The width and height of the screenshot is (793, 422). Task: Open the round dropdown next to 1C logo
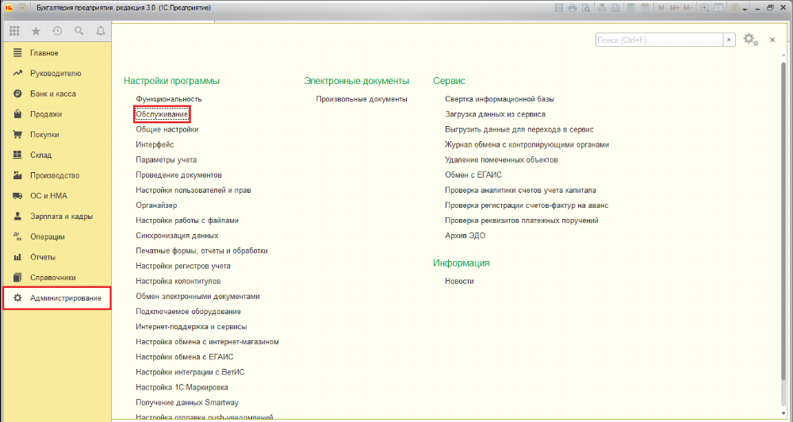point(21,8)
